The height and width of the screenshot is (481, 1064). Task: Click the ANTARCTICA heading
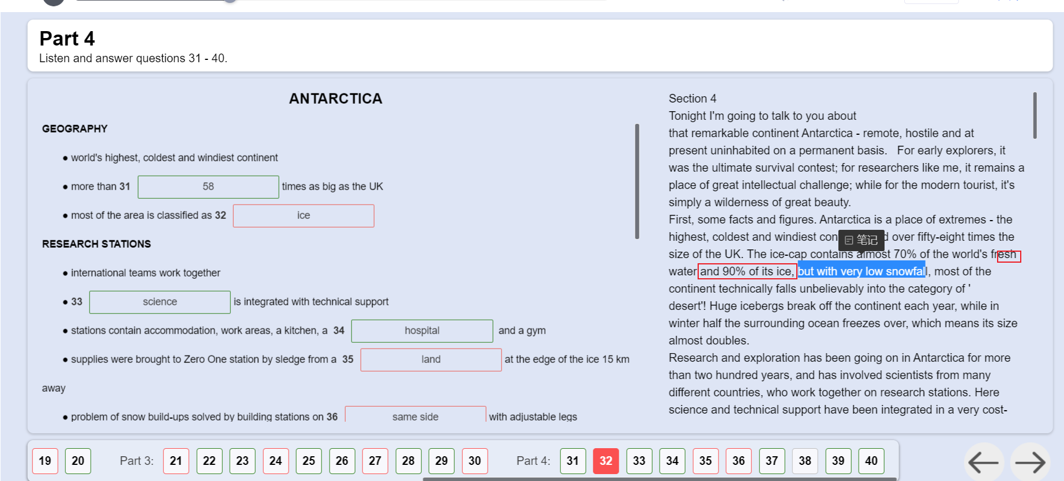pyautogui.click(x=336, y=99)
